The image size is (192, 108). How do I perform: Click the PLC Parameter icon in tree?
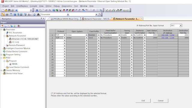[x=7, y=33]
